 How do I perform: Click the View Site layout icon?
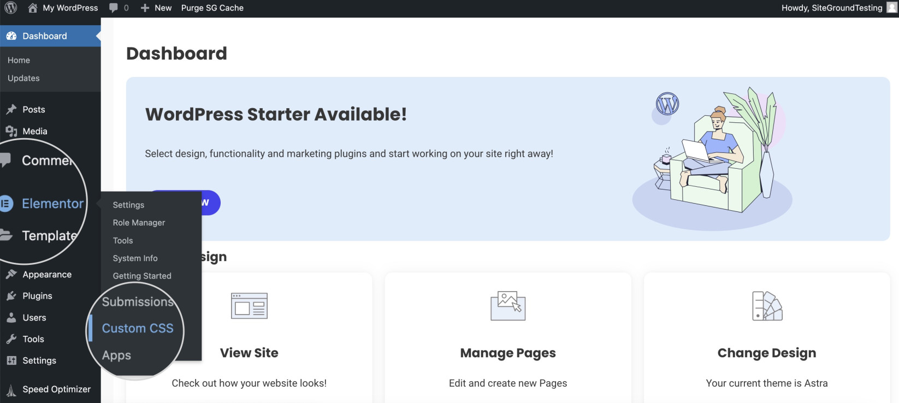249,306
